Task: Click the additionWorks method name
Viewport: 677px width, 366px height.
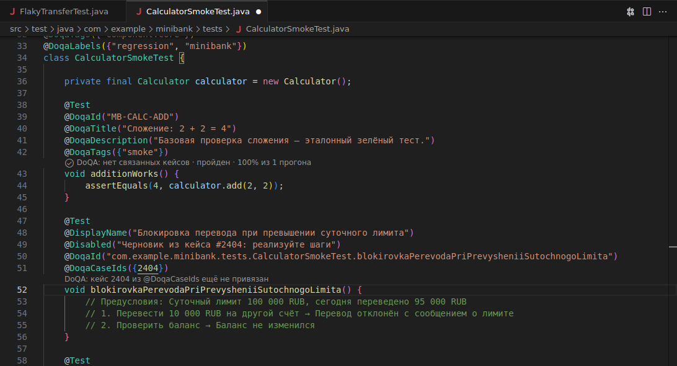Action: click(125, 174)
